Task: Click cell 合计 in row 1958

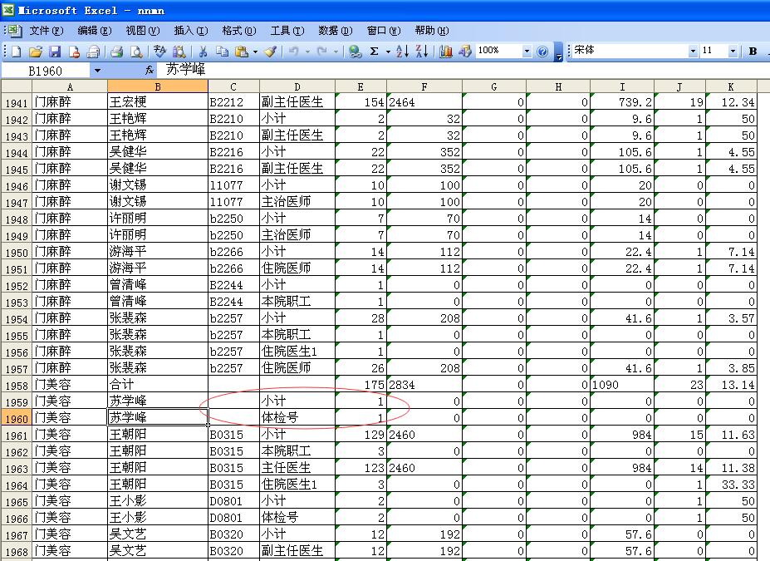Action: tap(158, 385)
